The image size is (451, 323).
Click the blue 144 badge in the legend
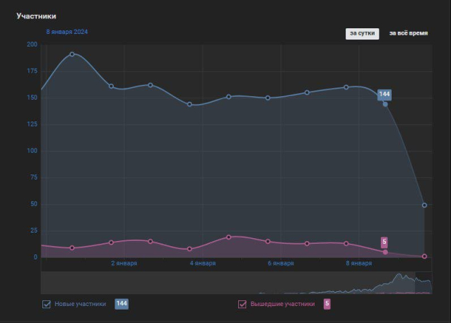pyautogui.click(x=121, y=304)
